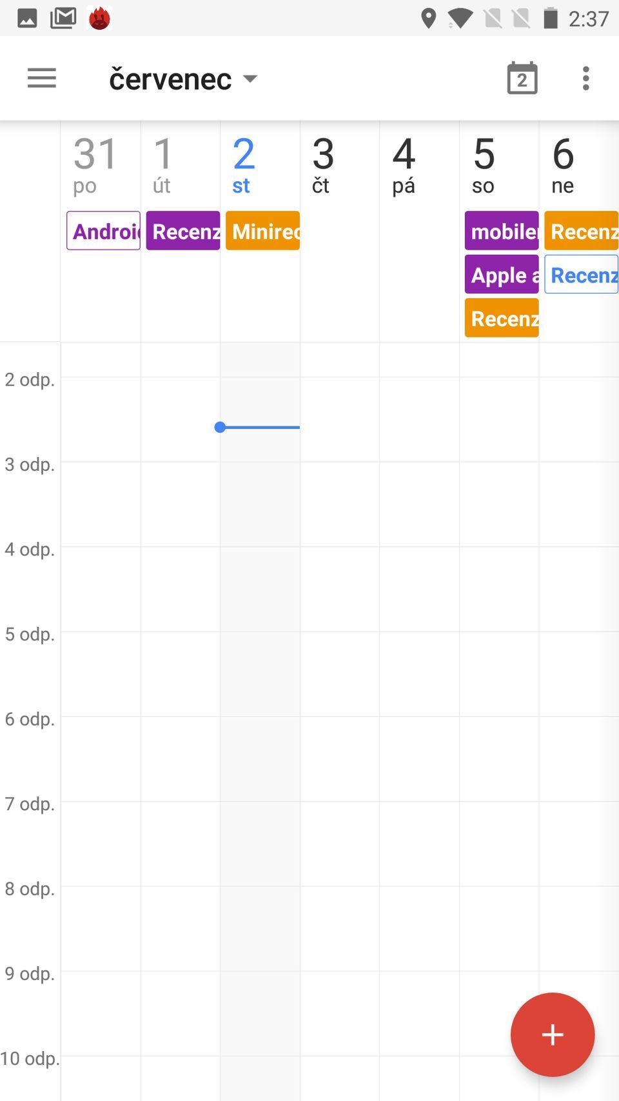Tap the 5 odp. time label
619x1101 pixels.
pos(30,634)
